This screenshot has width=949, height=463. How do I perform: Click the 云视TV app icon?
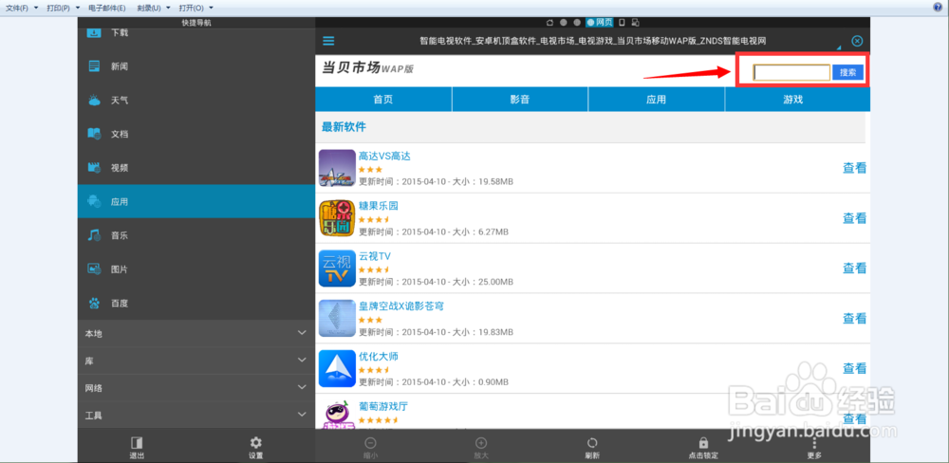click(x=337, y=269)
